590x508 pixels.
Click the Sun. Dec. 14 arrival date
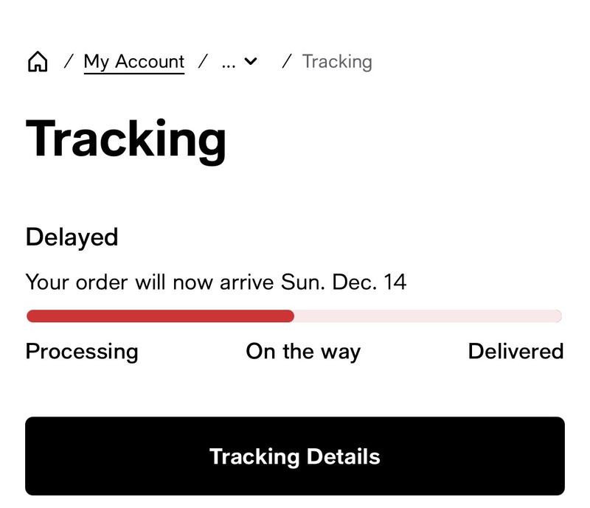344,282
